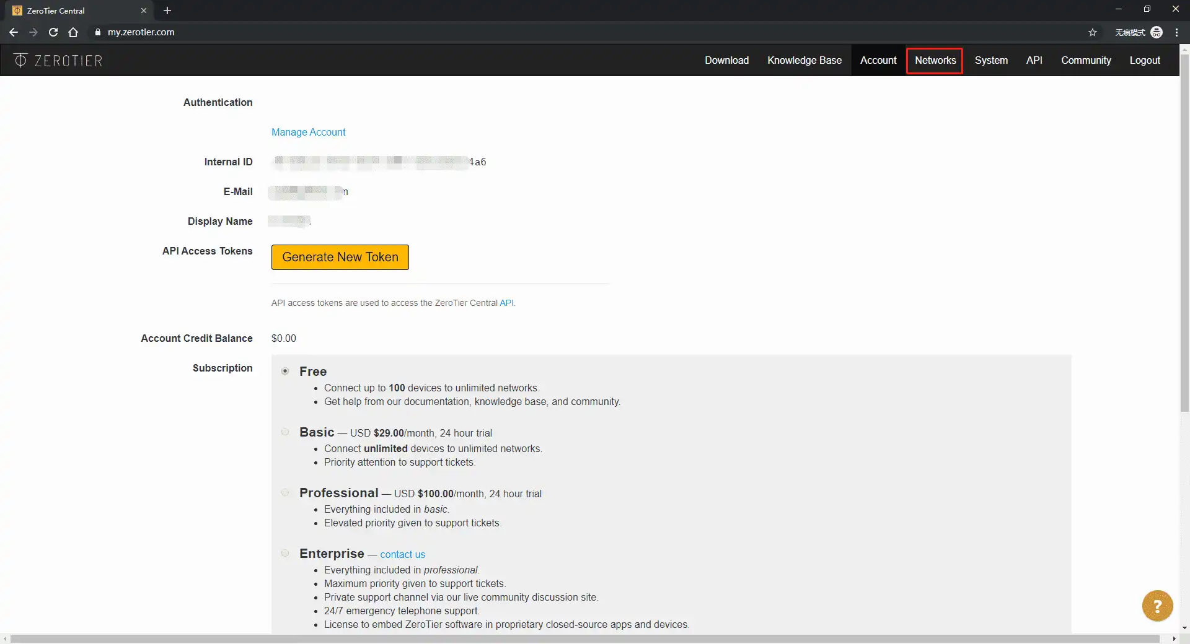Open the Download menu item
Image resolution: width=1190 pixels, height=644 pixels.
pyautogui.click(x=726, y=60)
